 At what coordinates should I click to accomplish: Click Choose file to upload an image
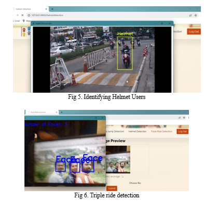tap(135, 183)
